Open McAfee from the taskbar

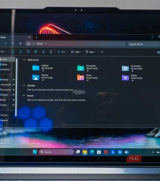(106, 152)
